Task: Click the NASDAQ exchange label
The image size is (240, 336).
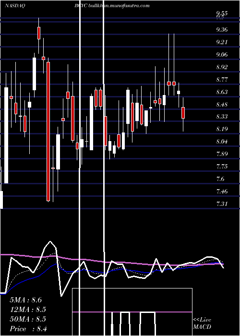Action: 15,6
